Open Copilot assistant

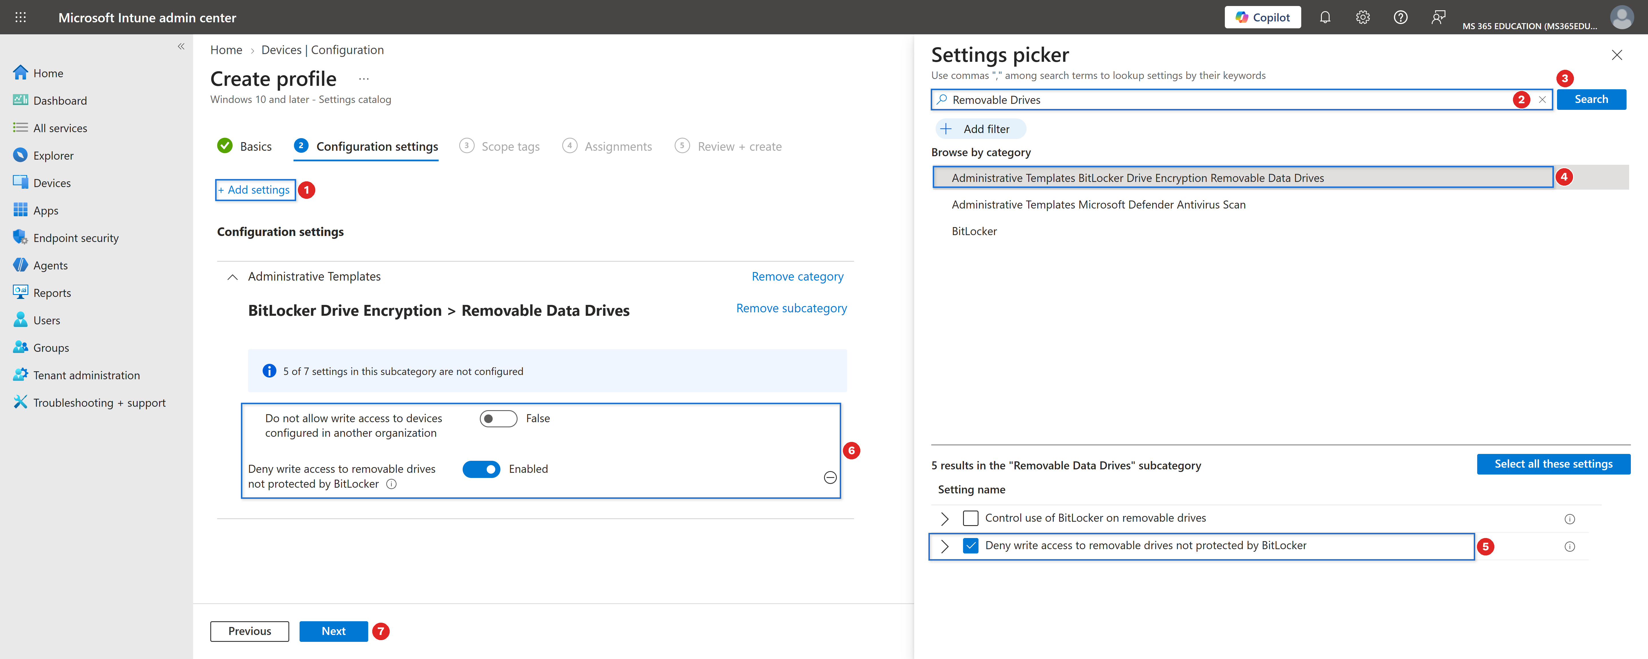(x=1262, y=17)
